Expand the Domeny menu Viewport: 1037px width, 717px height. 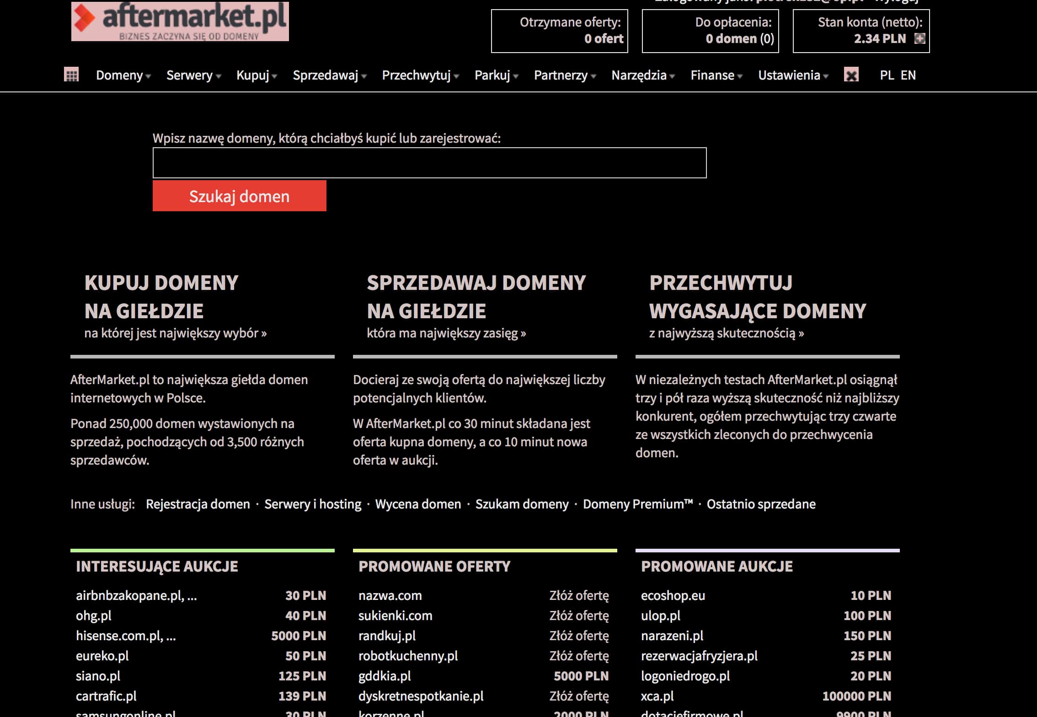click(123, 75)
